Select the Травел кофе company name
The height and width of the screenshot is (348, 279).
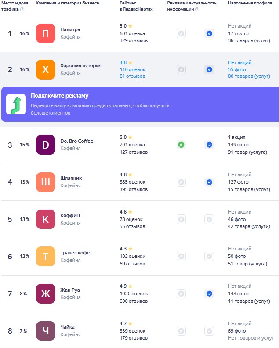pos(75,253)
